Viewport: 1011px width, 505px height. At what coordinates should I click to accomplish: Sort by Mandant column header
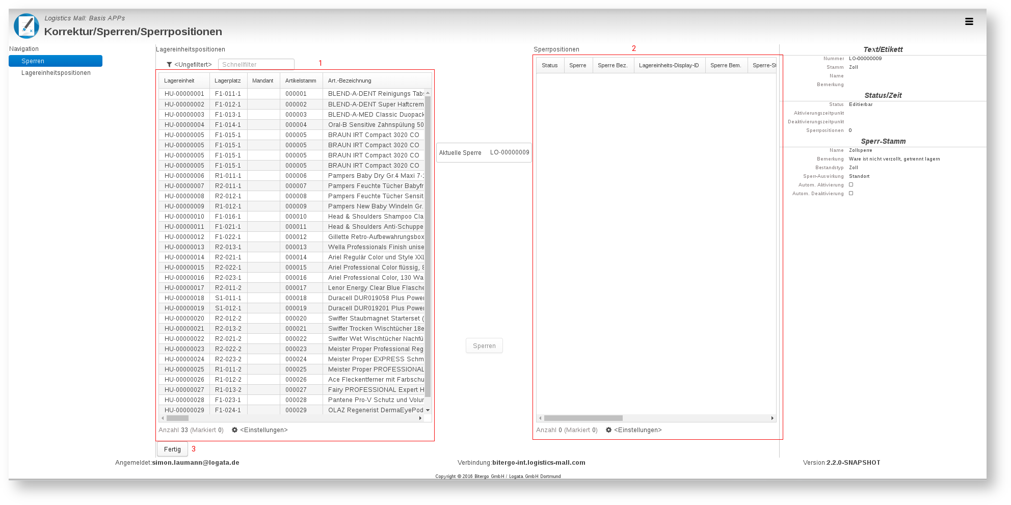(x=263, y=81)
